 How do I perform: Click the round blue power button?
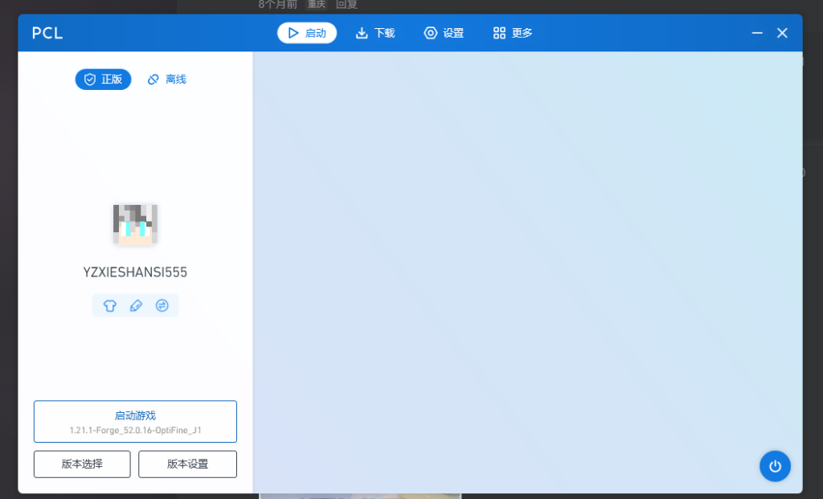776,466
